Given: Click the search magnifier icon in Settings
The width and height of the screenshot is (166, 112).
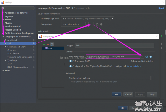Looking at the screenshot, I should 3,8.
